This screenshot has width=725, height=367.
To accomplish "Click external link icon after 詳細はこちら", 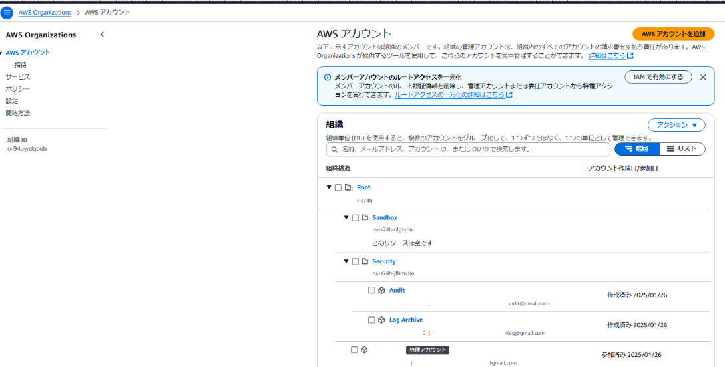I will tap(630, 56).
